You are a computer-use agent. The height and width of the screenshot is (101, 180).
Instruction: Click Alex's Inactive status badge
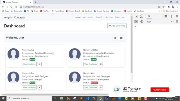tap(94, 83)
